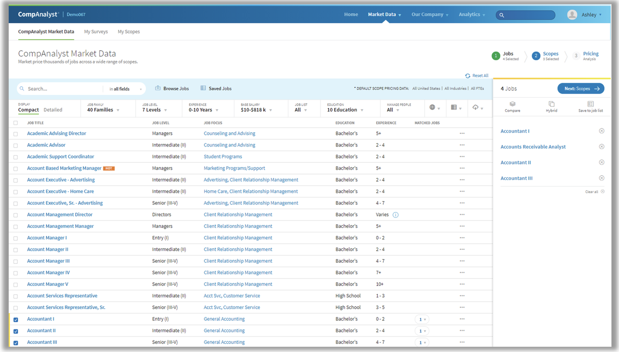Click the job Search input field
This screenshot has height=352, width=619.
coord(62,89)
